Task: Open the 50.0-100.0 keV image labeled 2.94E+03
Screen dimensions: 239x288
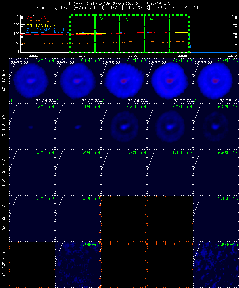Action: tap(78, 264)
